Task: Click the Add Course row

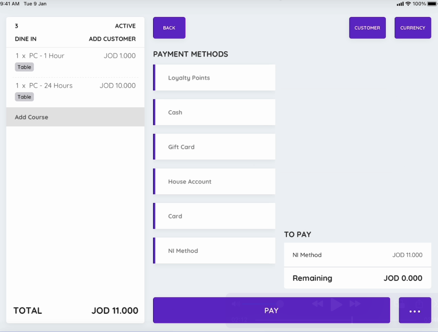Action: tap(75, 117)
